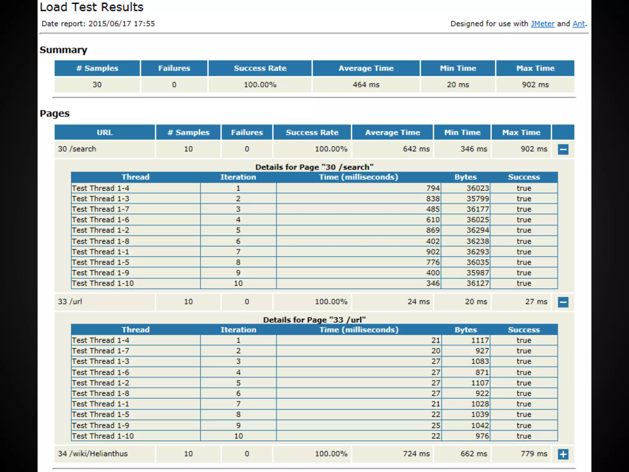Expand the 34 /wiki/Helianthus page details
This screenshot has width=629, height=472.
point(563,454)
